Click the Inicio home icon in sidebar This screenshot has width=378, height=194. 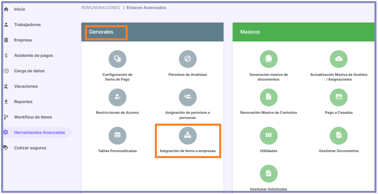6,9
